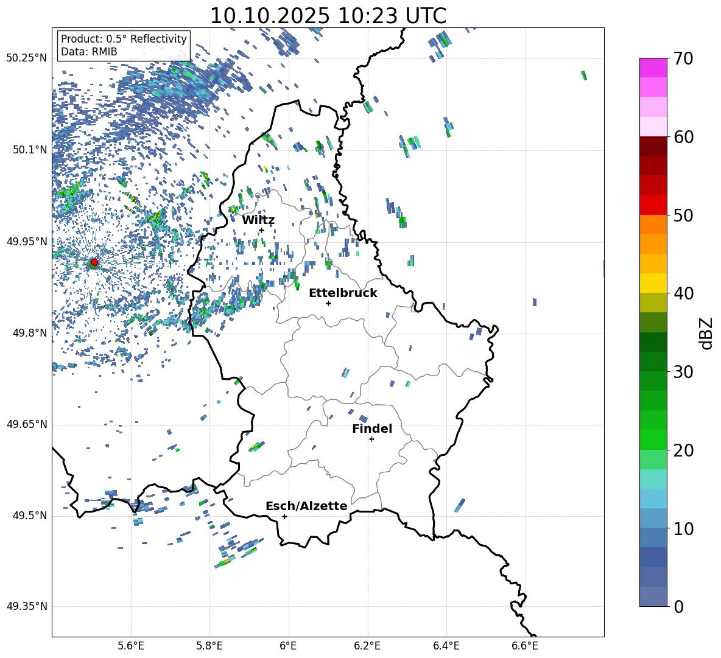Click the magenta 70 dBZ colorbar segment
Image resolution: width=721 pixels, height=658 pixels.
coord(653,68)
